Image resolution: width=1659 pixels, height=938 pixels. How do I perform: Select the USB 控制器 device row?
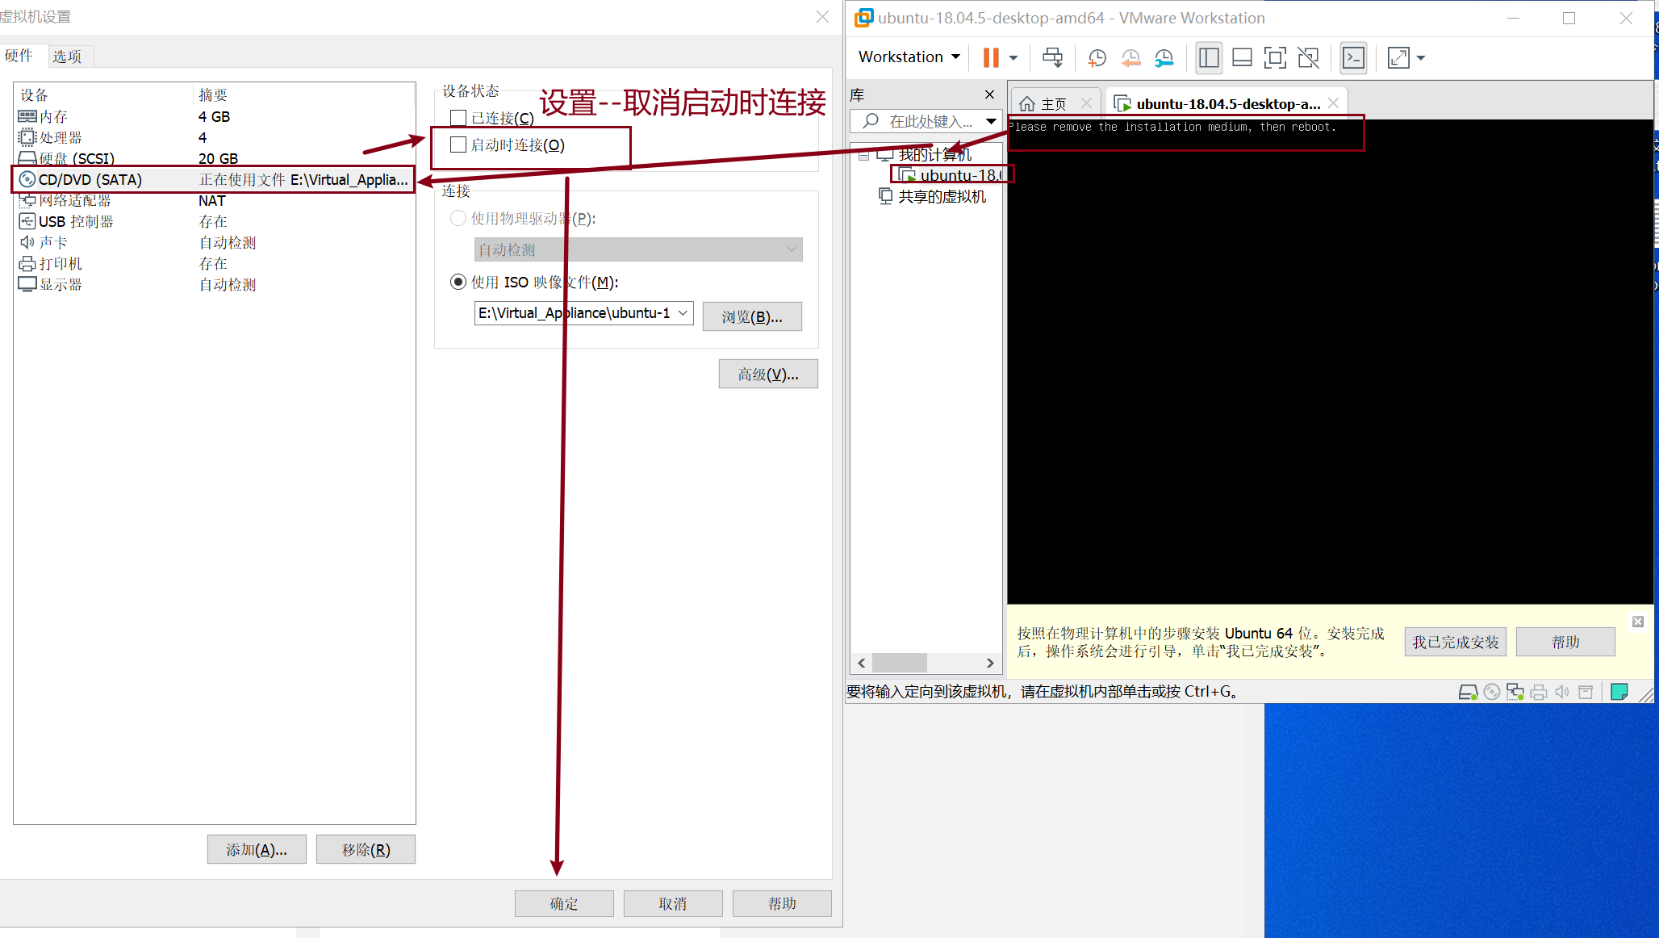214,221
